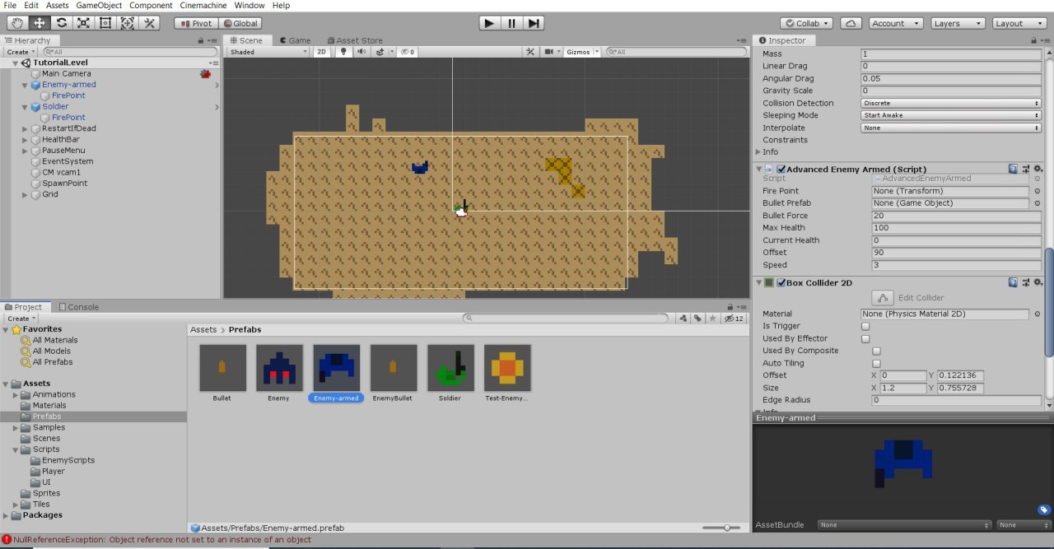Select the Soldier prefab thumbnail
The width and height of the screenshot is (1054, 549).
(x=450, y=368)
